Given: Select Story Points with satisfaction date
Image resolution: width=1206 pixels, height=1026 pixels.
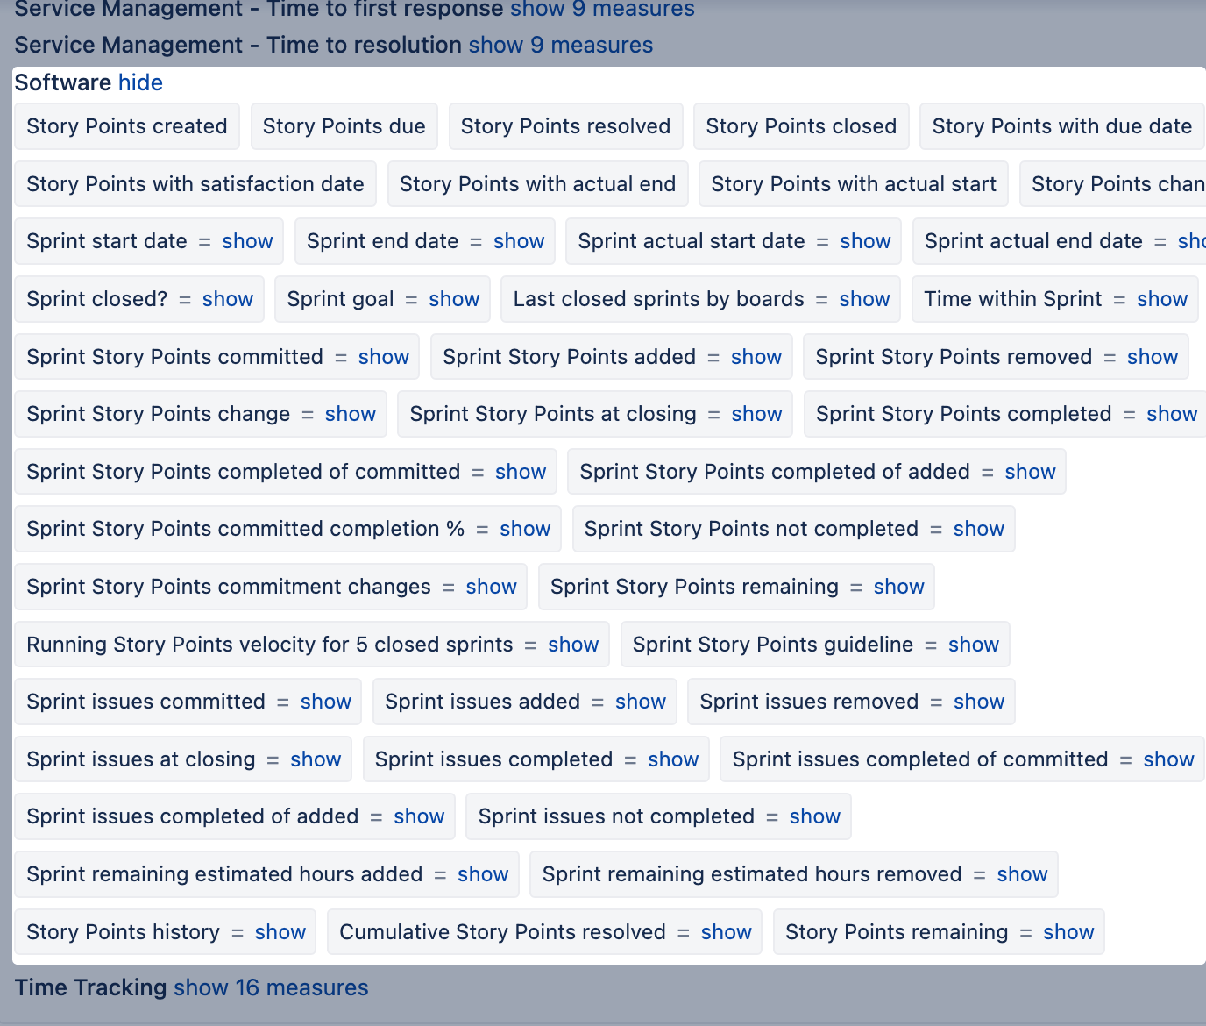Looking at the screenshot, I should [195, 184].
